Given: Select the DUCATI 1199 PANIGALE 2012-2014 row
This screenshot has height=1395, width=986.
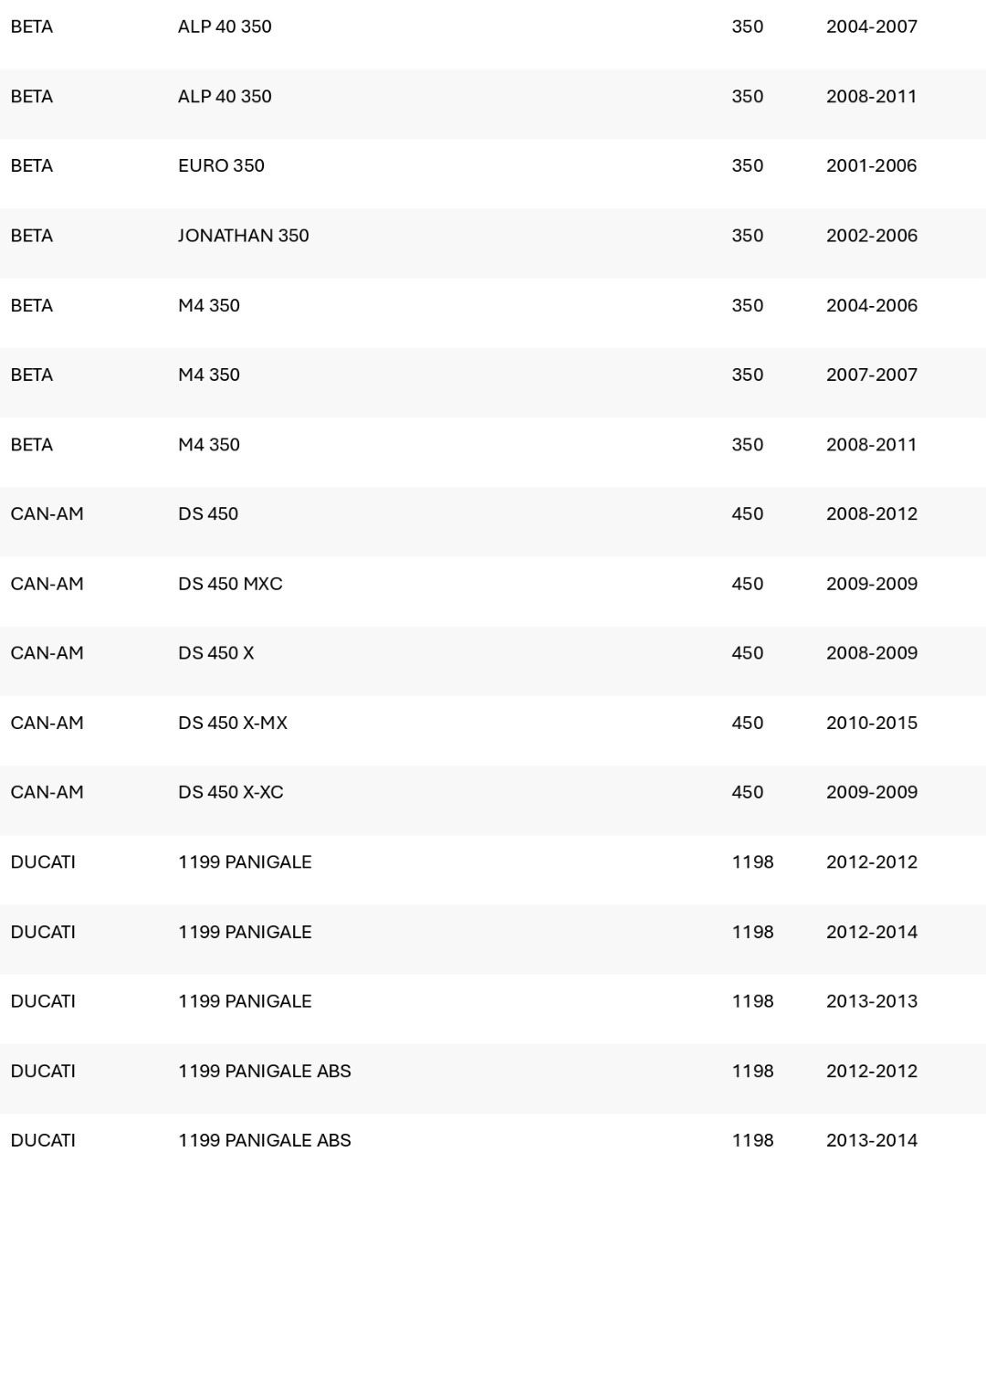Looking at the screenshot, I should point(493,932).
